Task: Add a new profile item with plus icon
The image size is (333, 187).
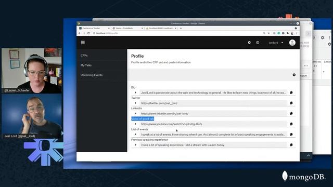Action: click(x=294, y=75)
